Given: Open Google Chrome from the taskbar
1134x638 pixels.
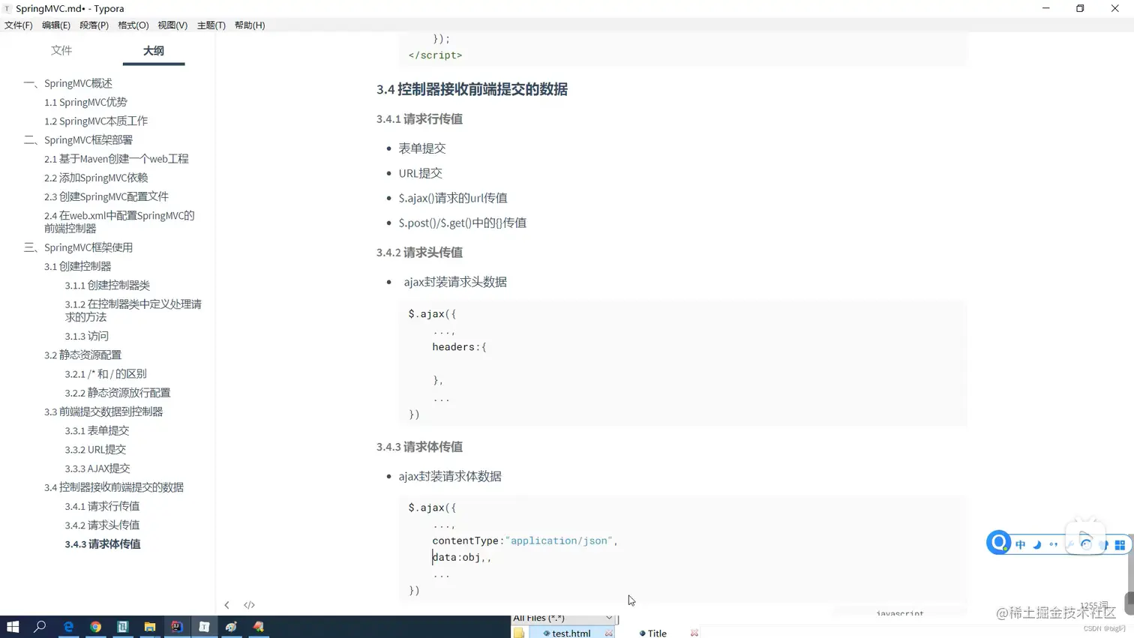Looking at the screenshot, I should [95, 627].
